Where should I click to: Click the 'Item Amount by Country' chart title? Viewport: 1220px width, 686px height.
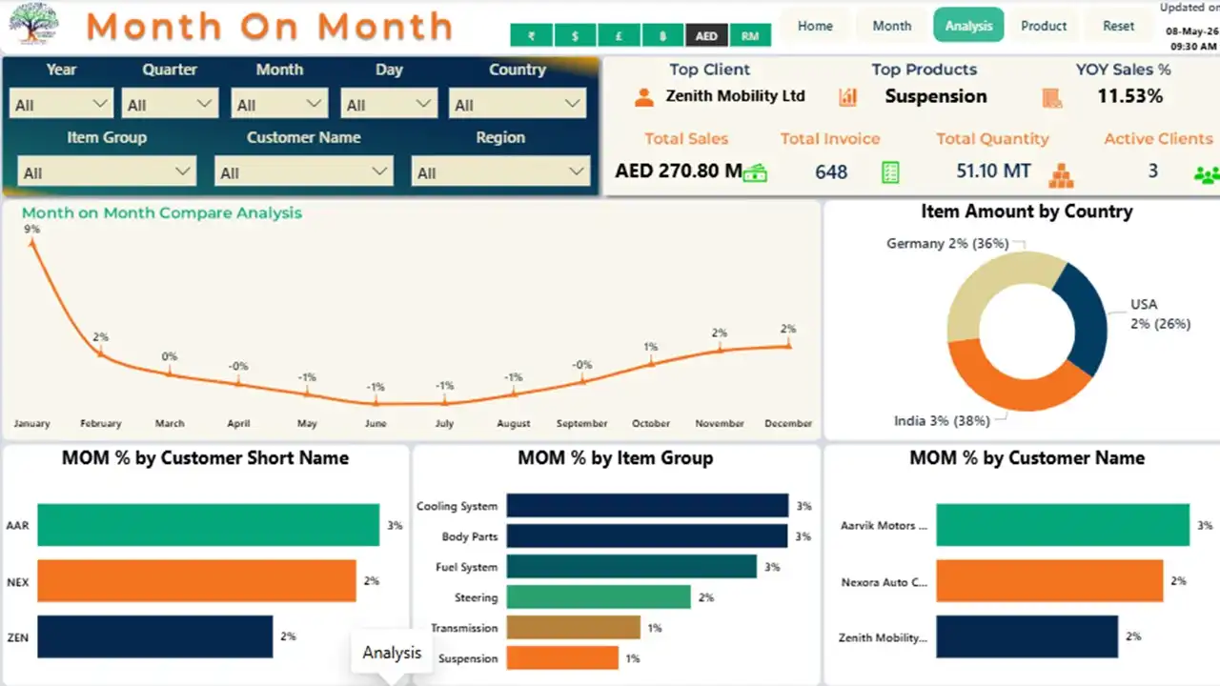(1027, 212)
